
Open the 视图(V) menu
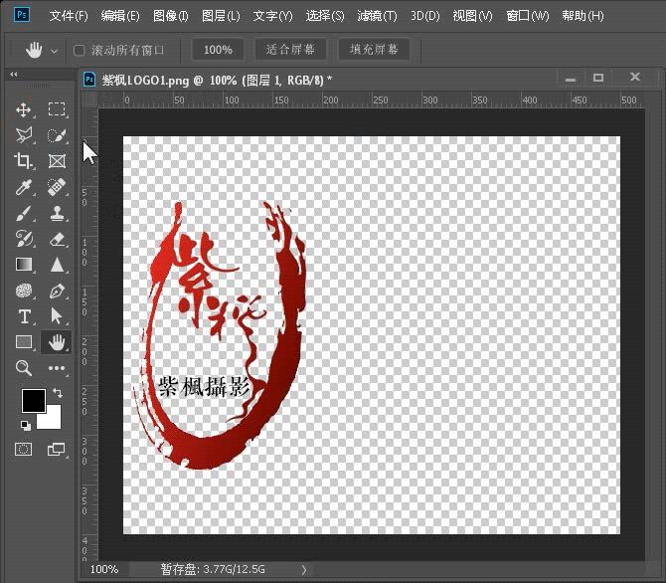point(472,16)
